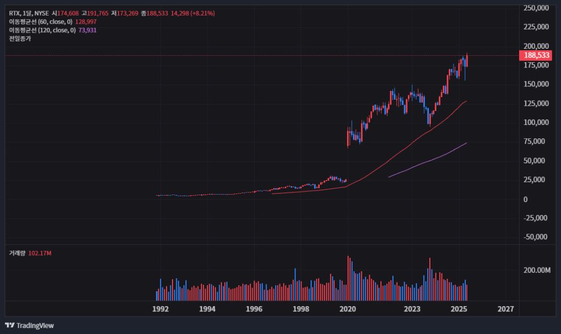Click the TradingView logo icon
Viewport: 561px width, 334px height.
(10, 325)
